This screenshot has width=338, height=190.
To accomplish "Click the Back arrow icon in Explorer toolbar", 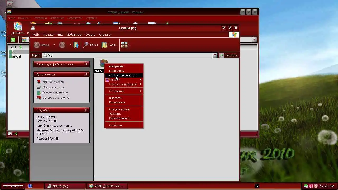I will click(x=37, y=45).
